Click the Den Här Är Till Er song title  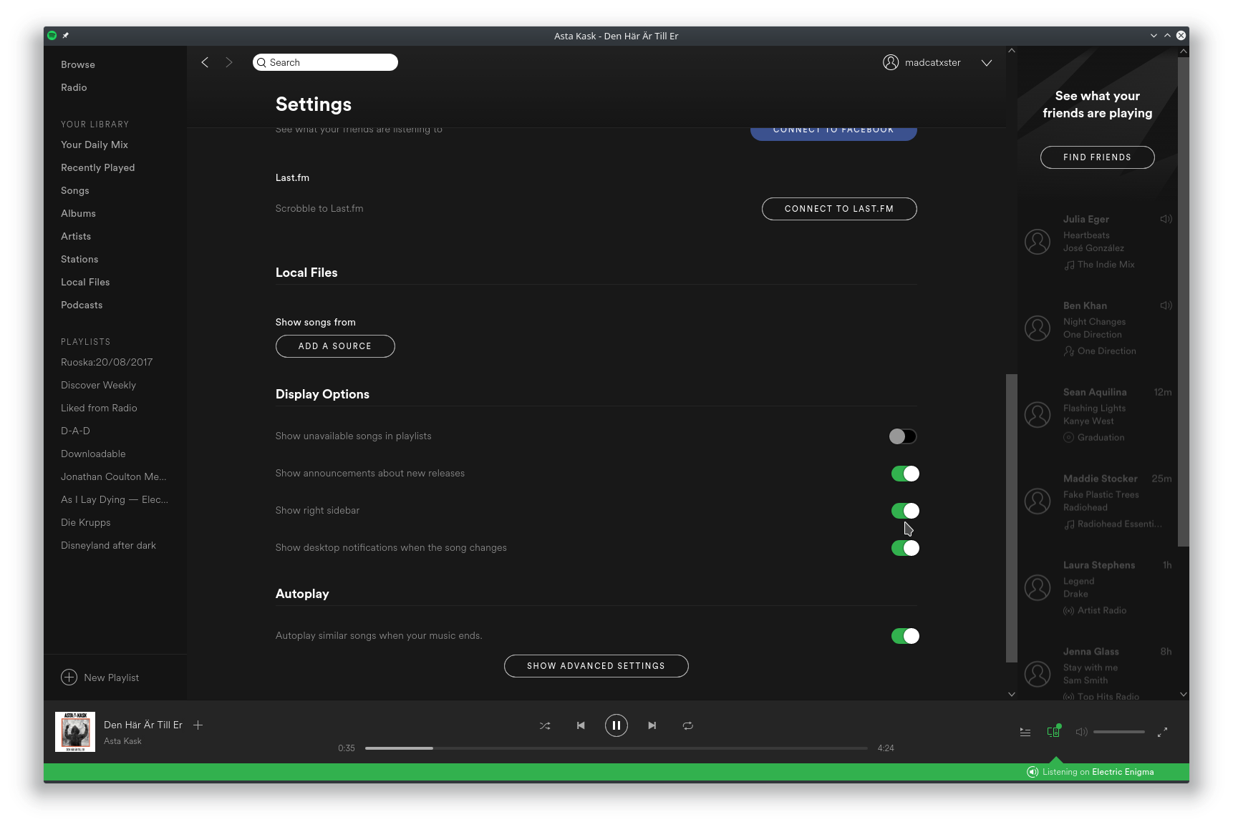143,725
